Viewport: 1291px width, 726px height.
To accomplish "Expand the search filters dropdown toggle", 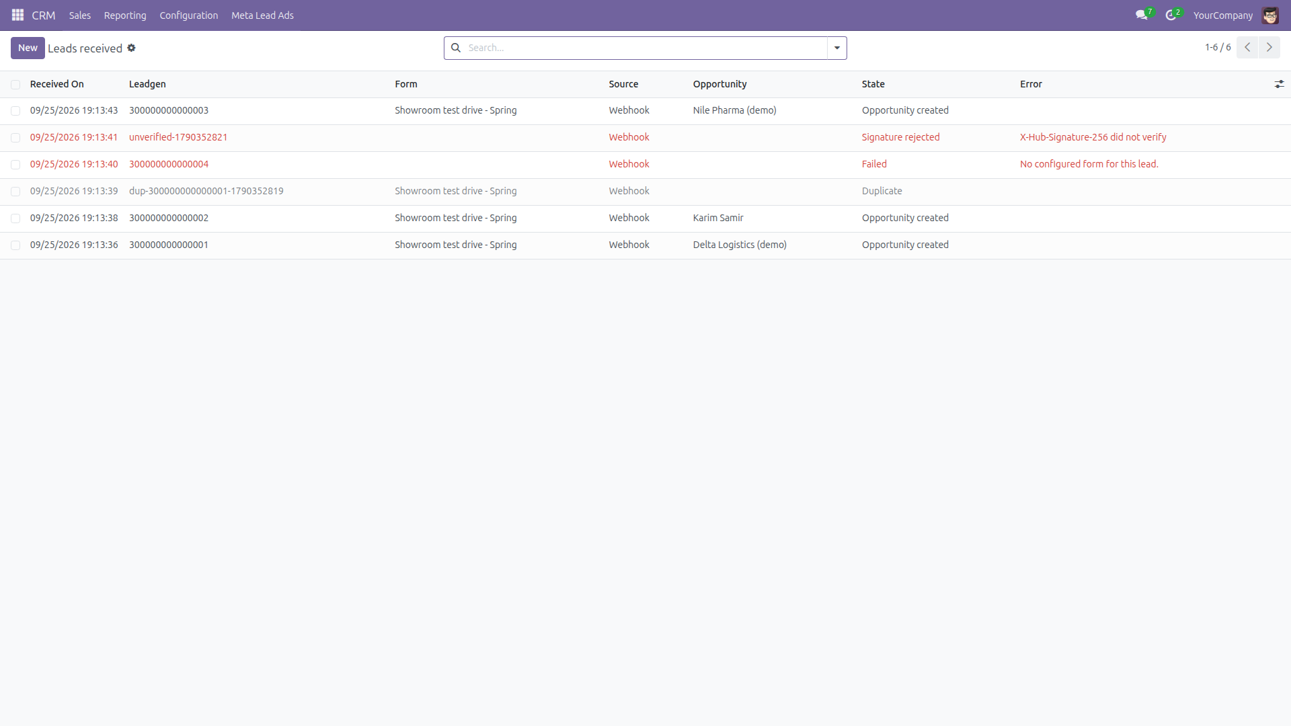I will click(837, 48).
